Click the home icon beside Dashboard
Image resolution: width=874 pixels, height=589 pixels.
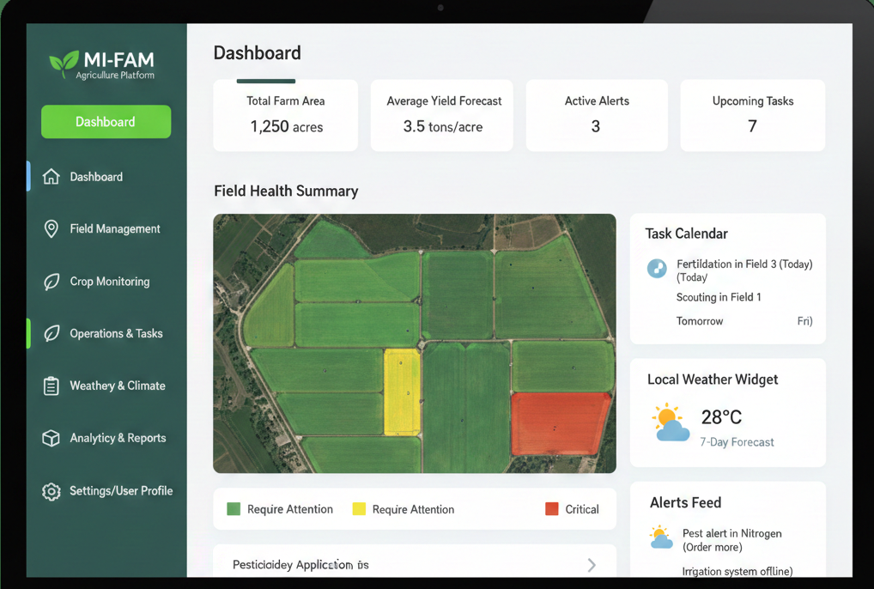coord(52,177)
